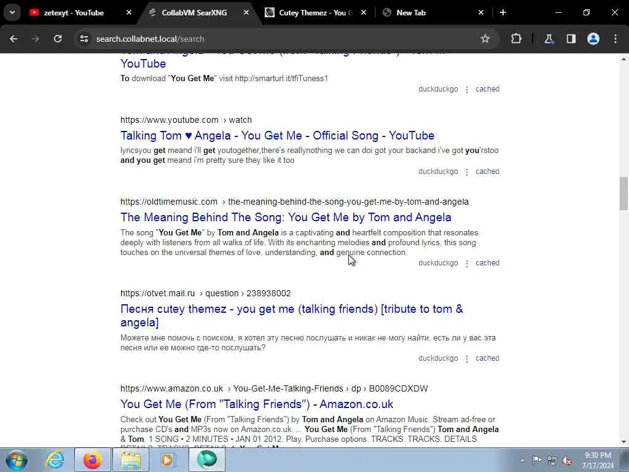Open the Песня cutey themez result
The image size is (629, 472).
click(292, 315)
